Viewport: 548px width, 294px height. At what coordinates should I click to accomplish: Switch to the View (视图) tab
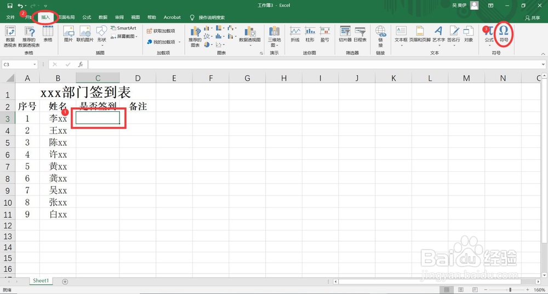point(135,17)
